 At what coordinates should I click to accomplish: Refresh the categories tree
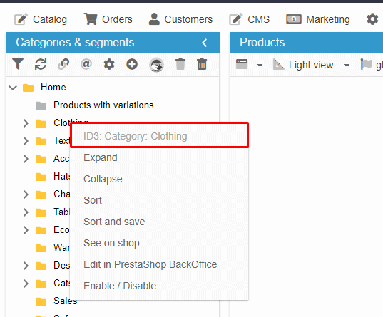41,64
